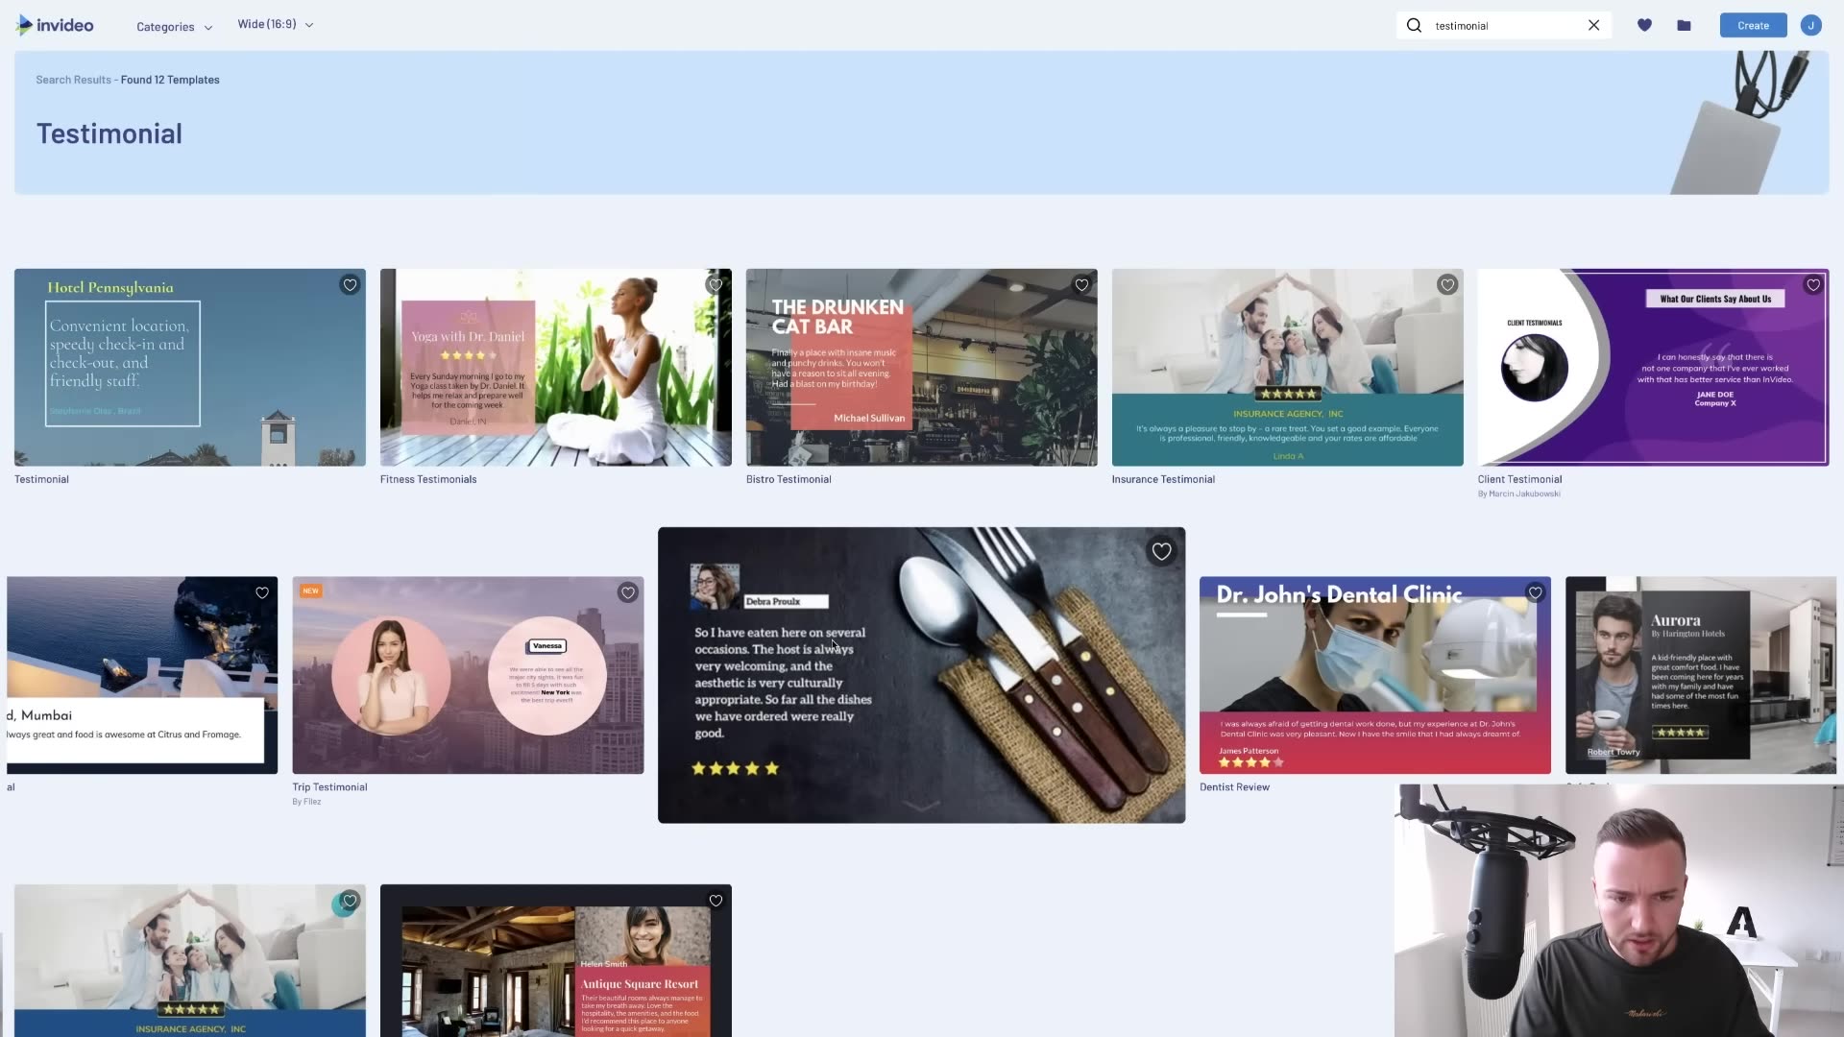Screen dimensions: 1844x1037
Task: Open the Aurora hotel testimonial thumbnail
Action: (x=1700, y=675)
